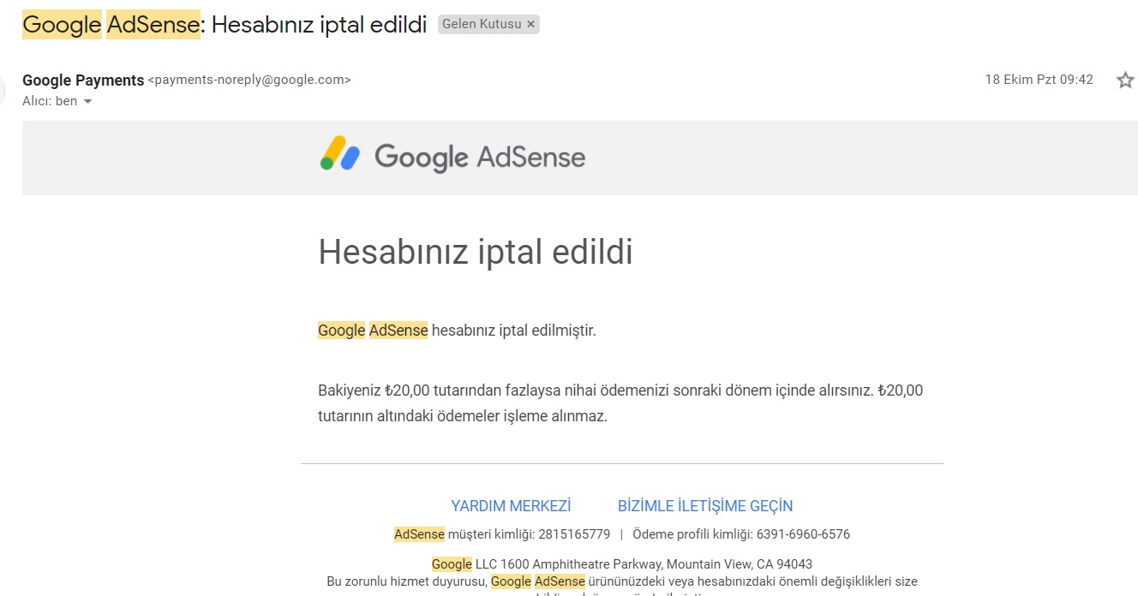Click Ödeme profili kimliği 6391-6960-6576
The height and width of the screenshot is (596, 1138).
click(x=741, y=534)
